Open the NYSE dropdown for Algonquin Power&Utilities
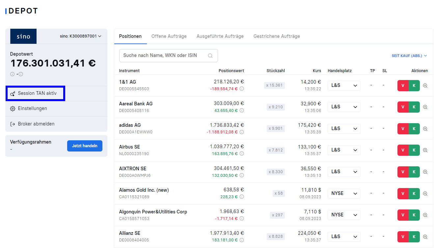The width and height of the screenshot is (434, 248). (344, 215)
